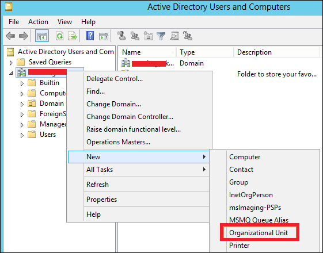
Task: Click the Saved Queries folder icon
Action: pos(21,62)
